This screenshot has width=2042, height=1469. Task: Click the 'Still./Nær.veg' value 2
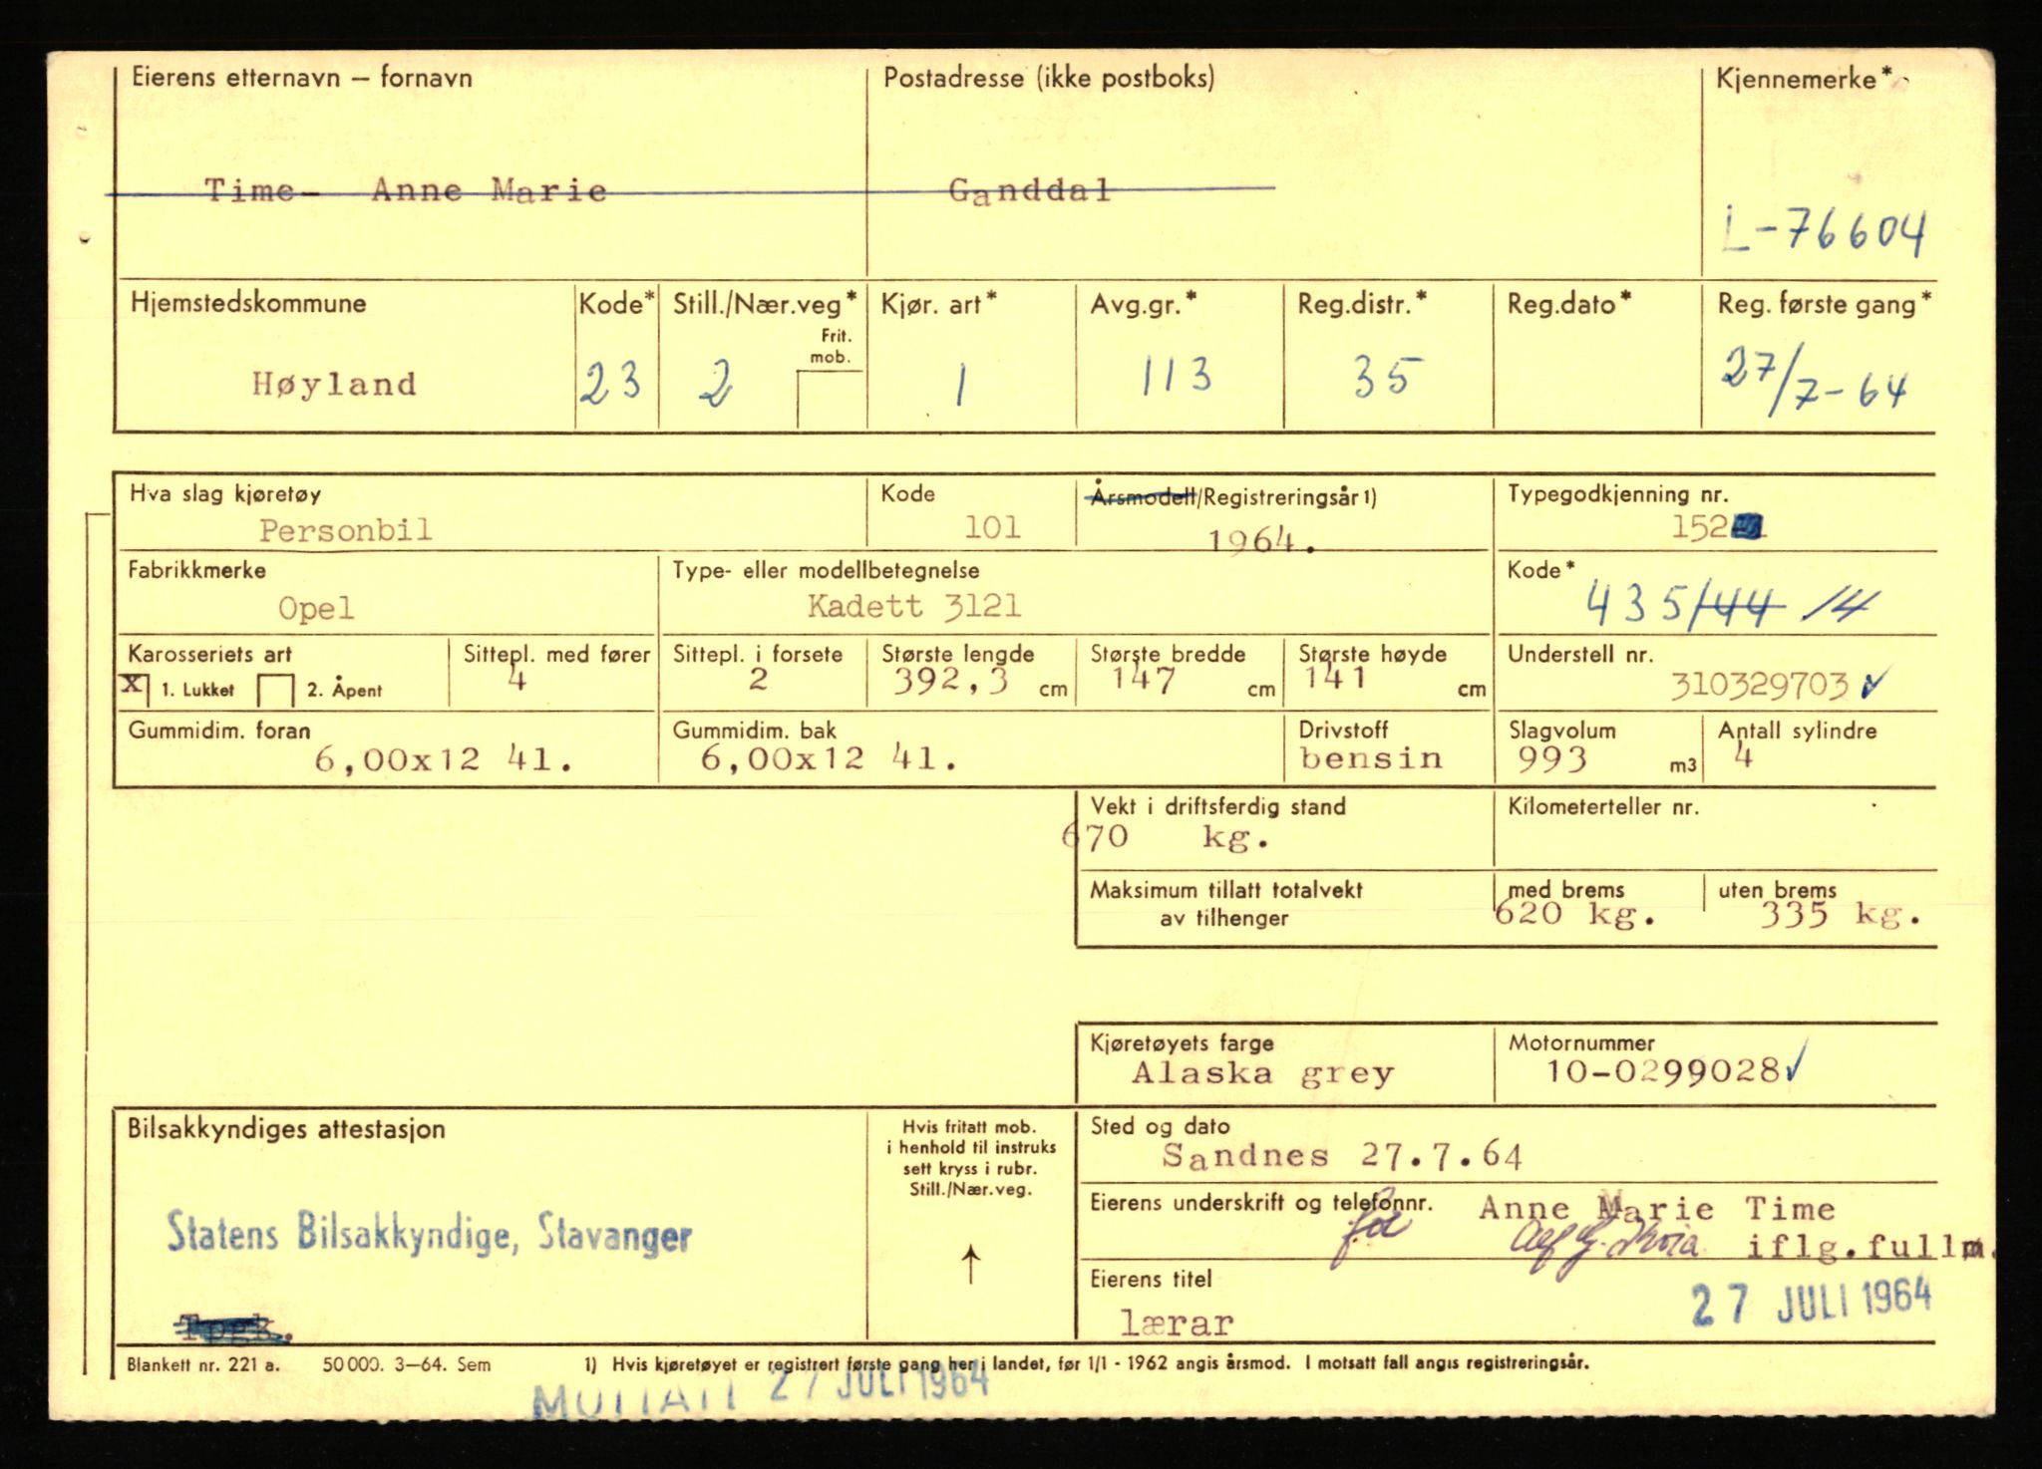tap(717, 382)
